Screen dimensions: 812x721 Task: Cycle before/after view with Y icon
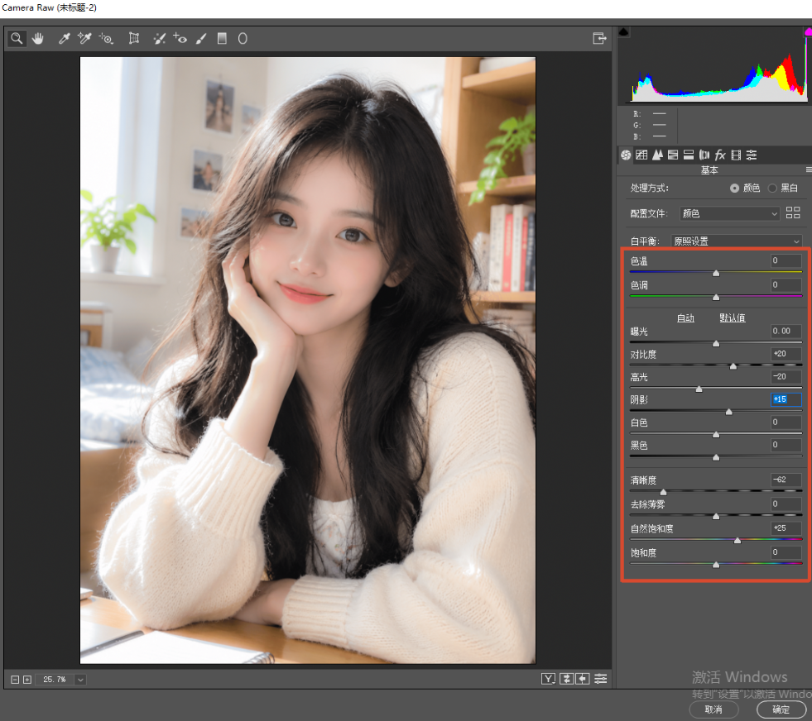548,679
